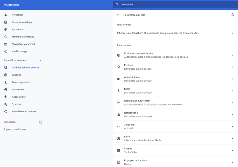Open Extensions in a new tab
Screen dimensions: 238x167
point(40,122)
